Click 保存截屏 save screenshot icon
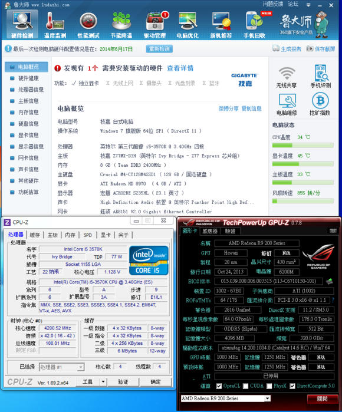 coord(310,48)
